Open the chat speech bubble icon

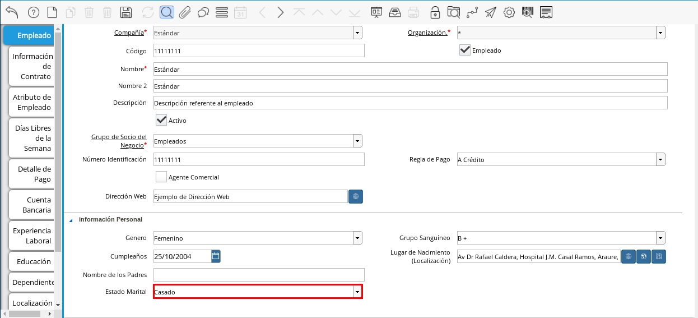click(203, 12)
